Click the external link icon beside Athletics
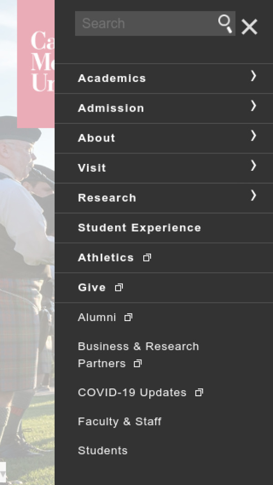Image resolution: width=273 pixels, height=485 pixels. 147,258
